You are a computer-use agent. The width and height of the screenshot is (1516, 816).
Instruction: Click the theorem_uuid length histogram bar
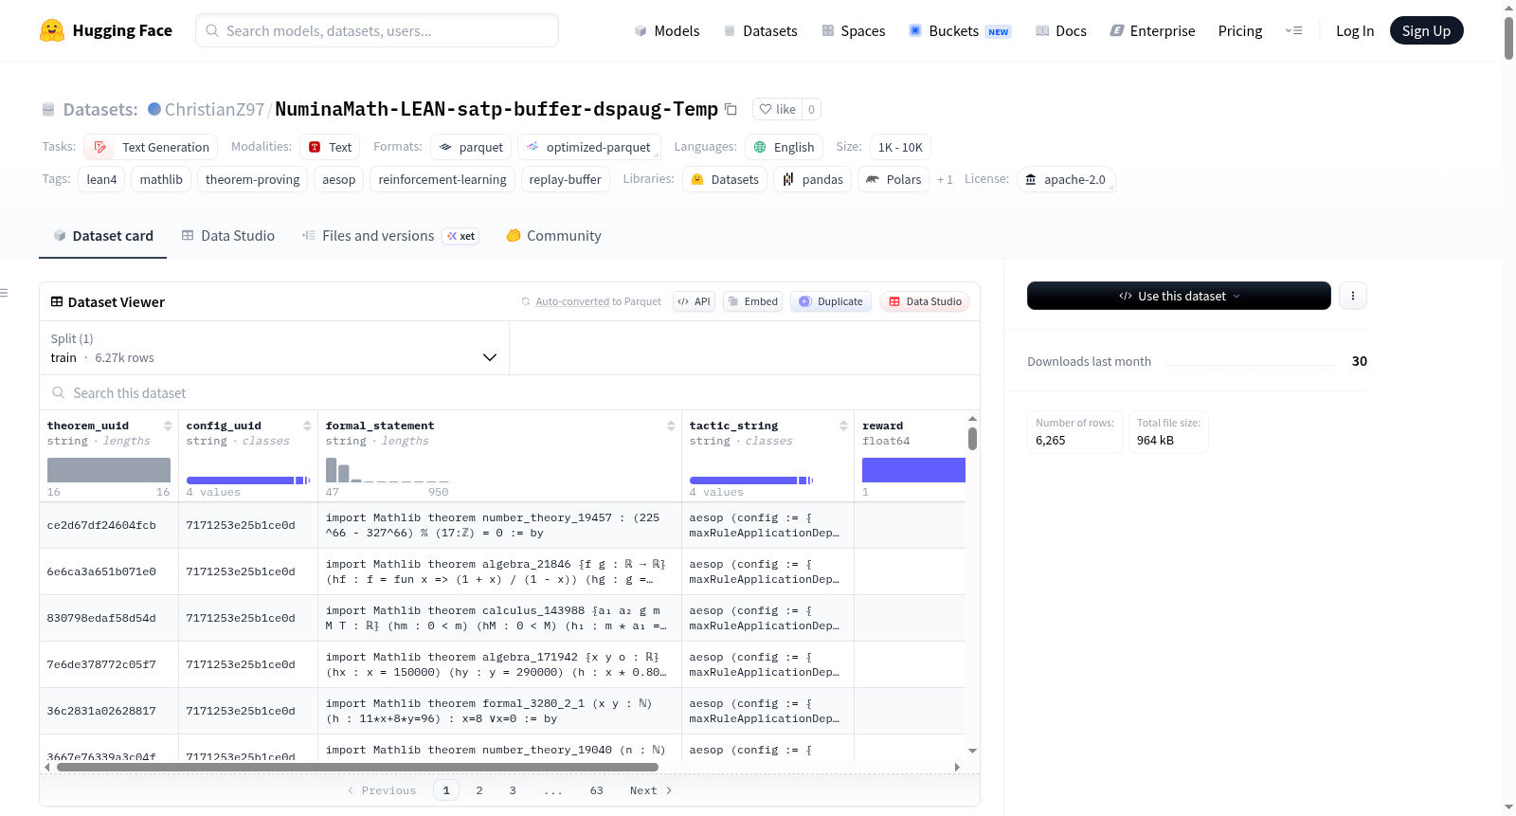[109, 470]
